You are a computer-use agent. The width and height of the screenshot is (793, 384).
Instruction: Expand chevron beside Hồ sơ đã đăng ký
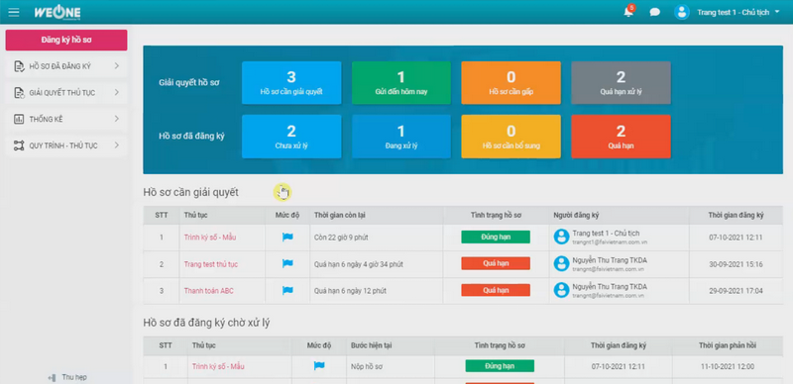[x=116, y=65]
